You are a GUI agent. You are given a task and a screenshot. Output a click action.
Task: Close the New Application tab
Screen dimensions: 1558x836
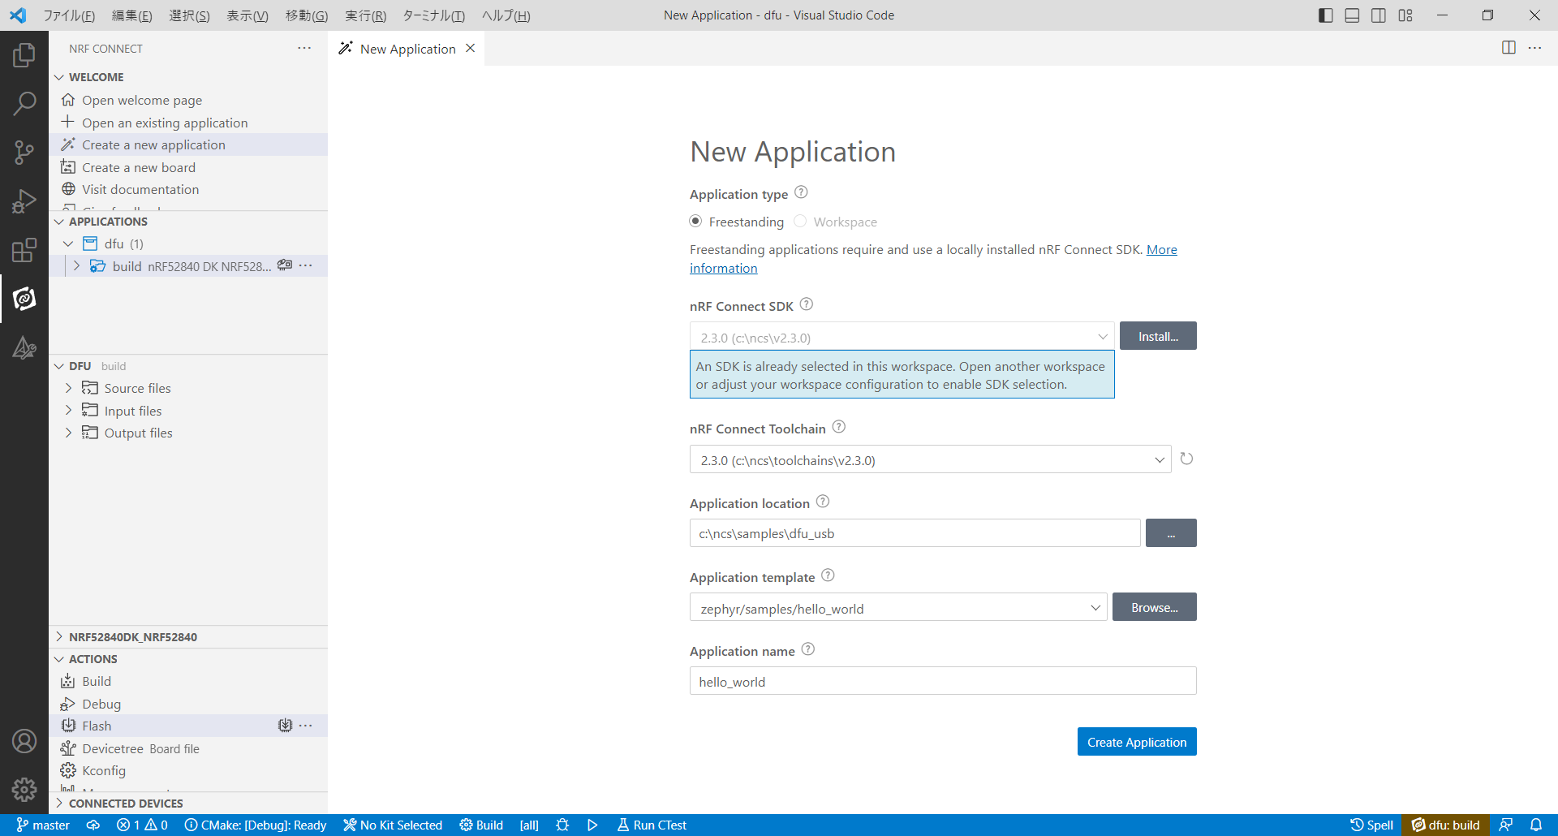pyautogui.click(x=471, y=49)
